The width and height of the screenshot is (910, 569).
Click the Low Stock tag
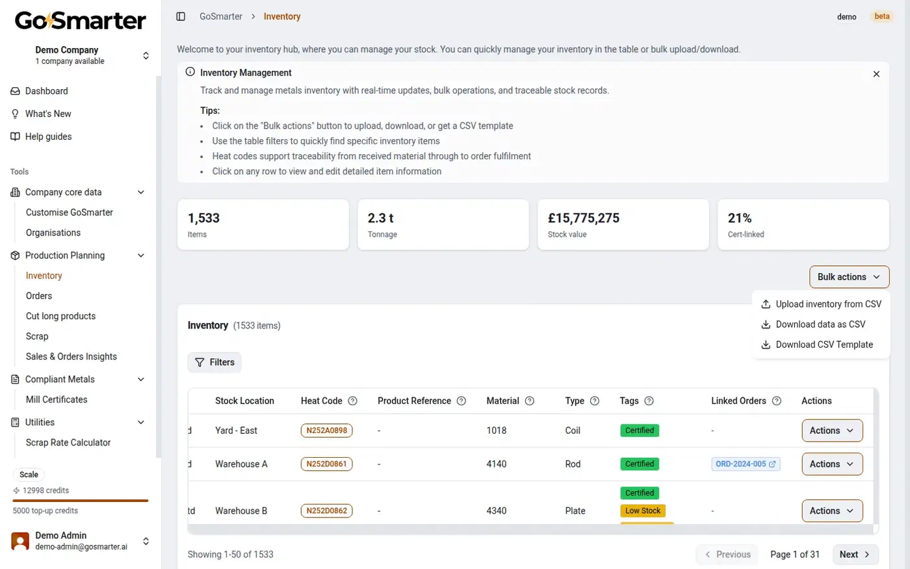click(x=643, y=511)
